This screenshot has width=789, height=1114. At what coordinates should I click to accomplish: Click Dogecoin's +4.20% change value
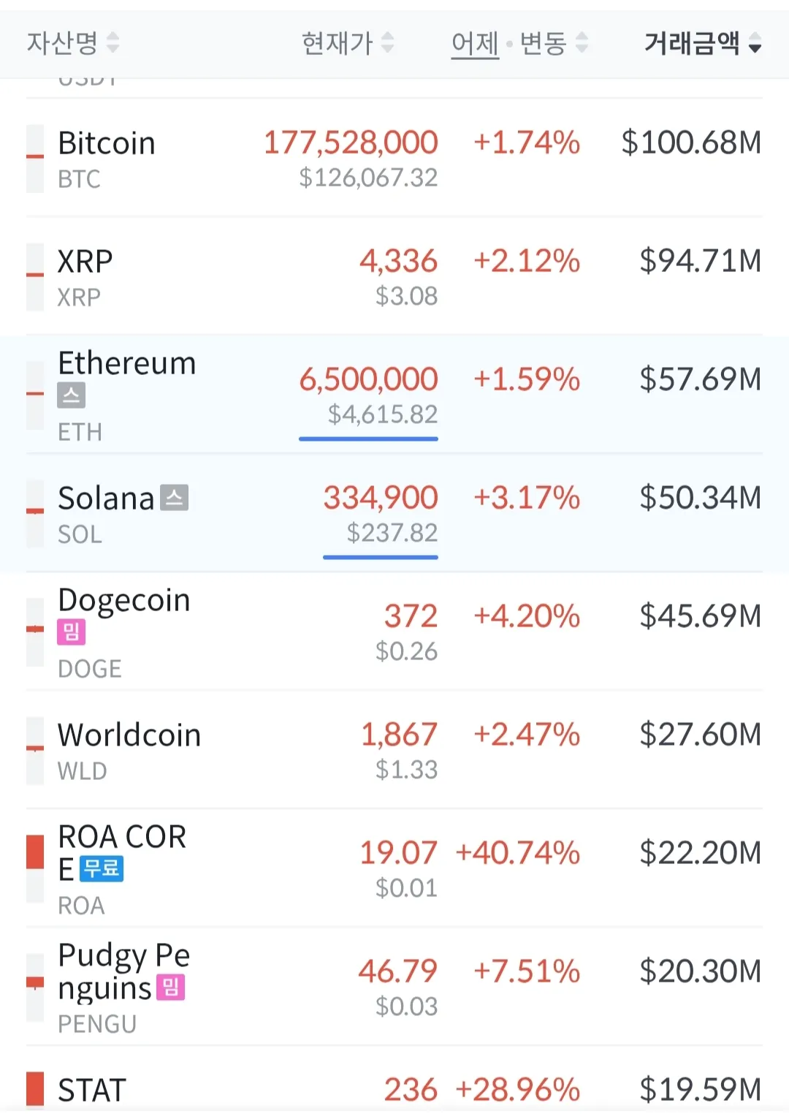[527, 616]
